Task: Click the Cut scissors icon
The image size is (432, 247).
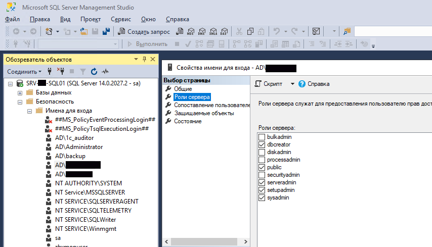Action: pos(239,32)
